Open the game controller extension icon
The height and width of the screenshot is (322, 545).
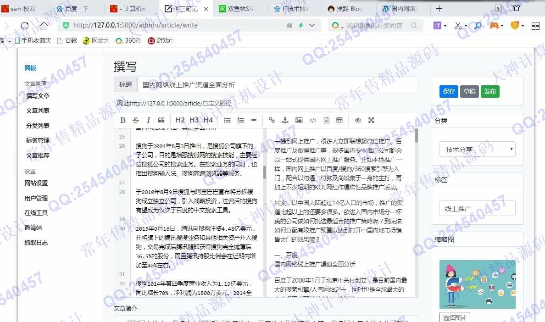coord(494,25)
